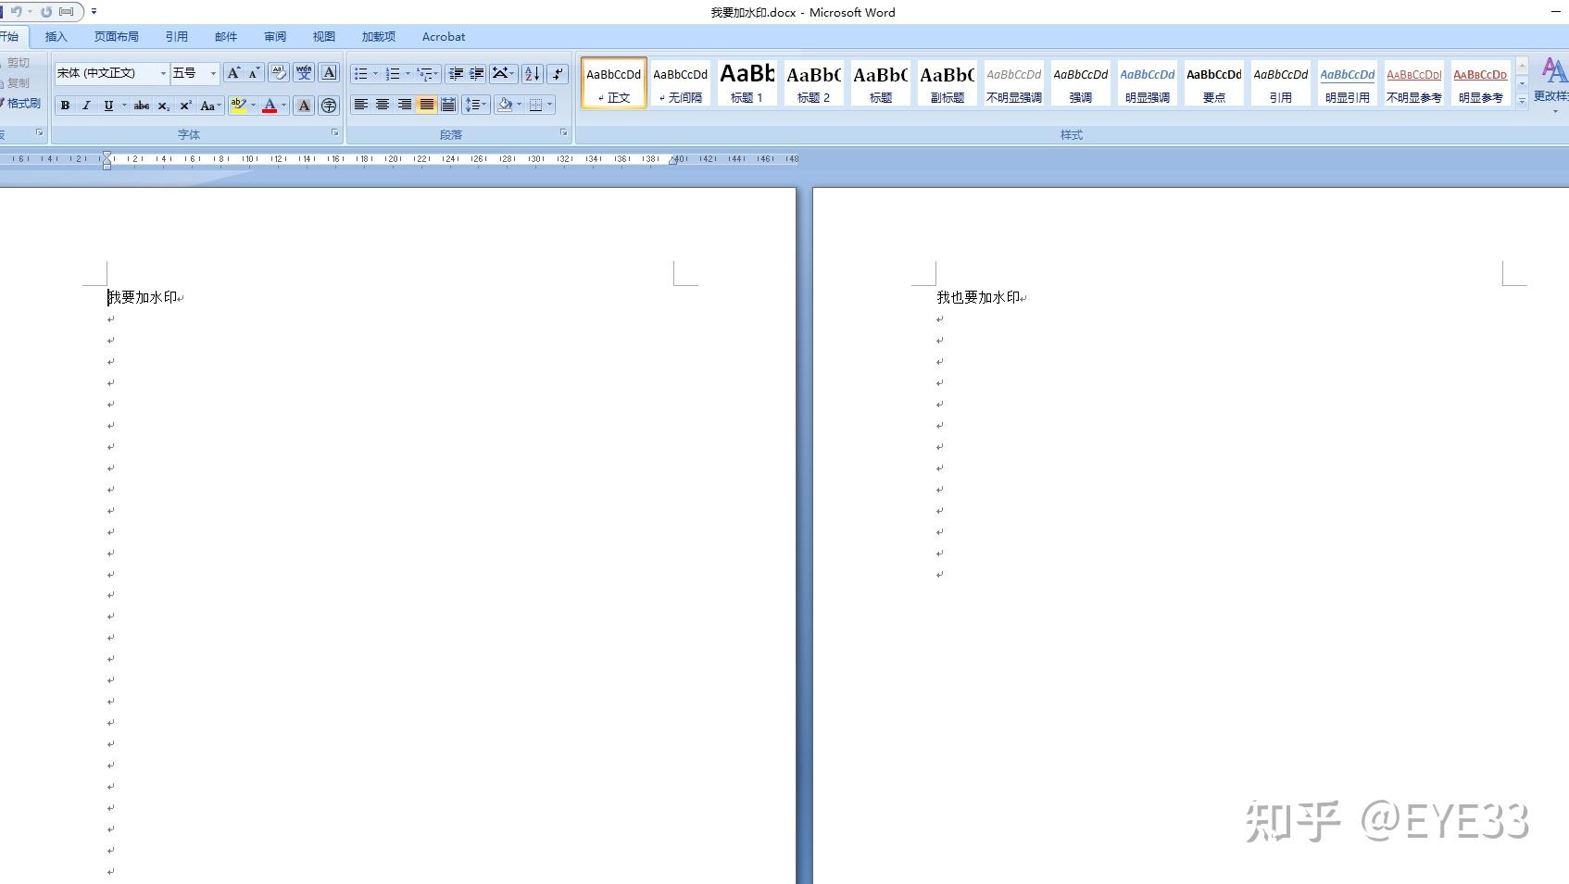This screenshot has width=1569, height=884.
Task: Apply paragraph shading bucket
Action: 505,105
